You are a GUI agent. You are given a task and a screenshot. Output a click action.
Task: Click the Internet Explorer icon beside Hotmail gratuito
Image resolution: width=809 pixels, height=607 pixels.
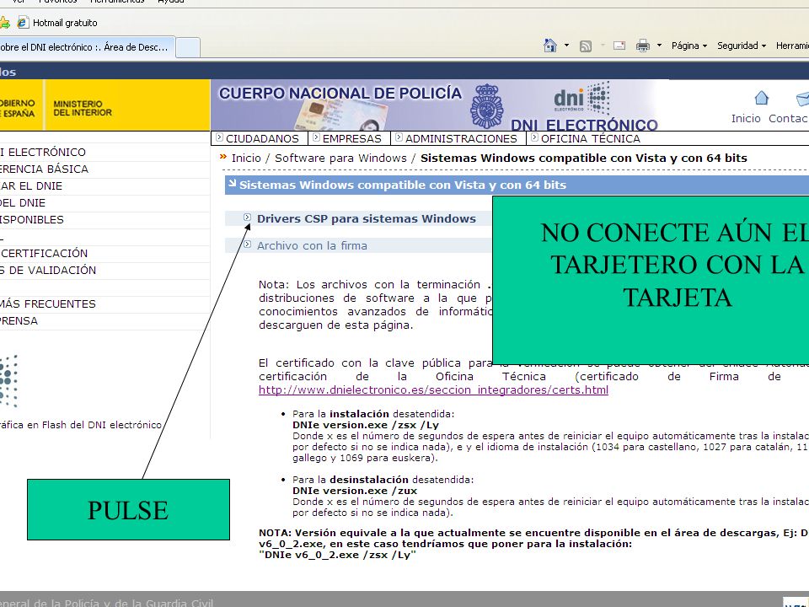tap(23, 22)
